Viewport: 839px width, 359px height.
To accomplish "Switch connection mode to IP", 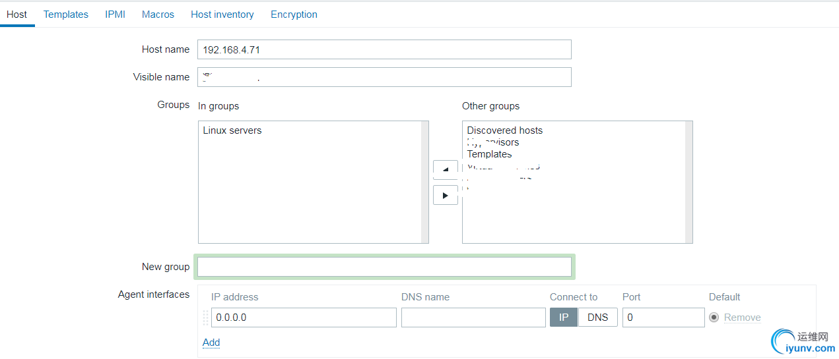I will click(564, 318).
